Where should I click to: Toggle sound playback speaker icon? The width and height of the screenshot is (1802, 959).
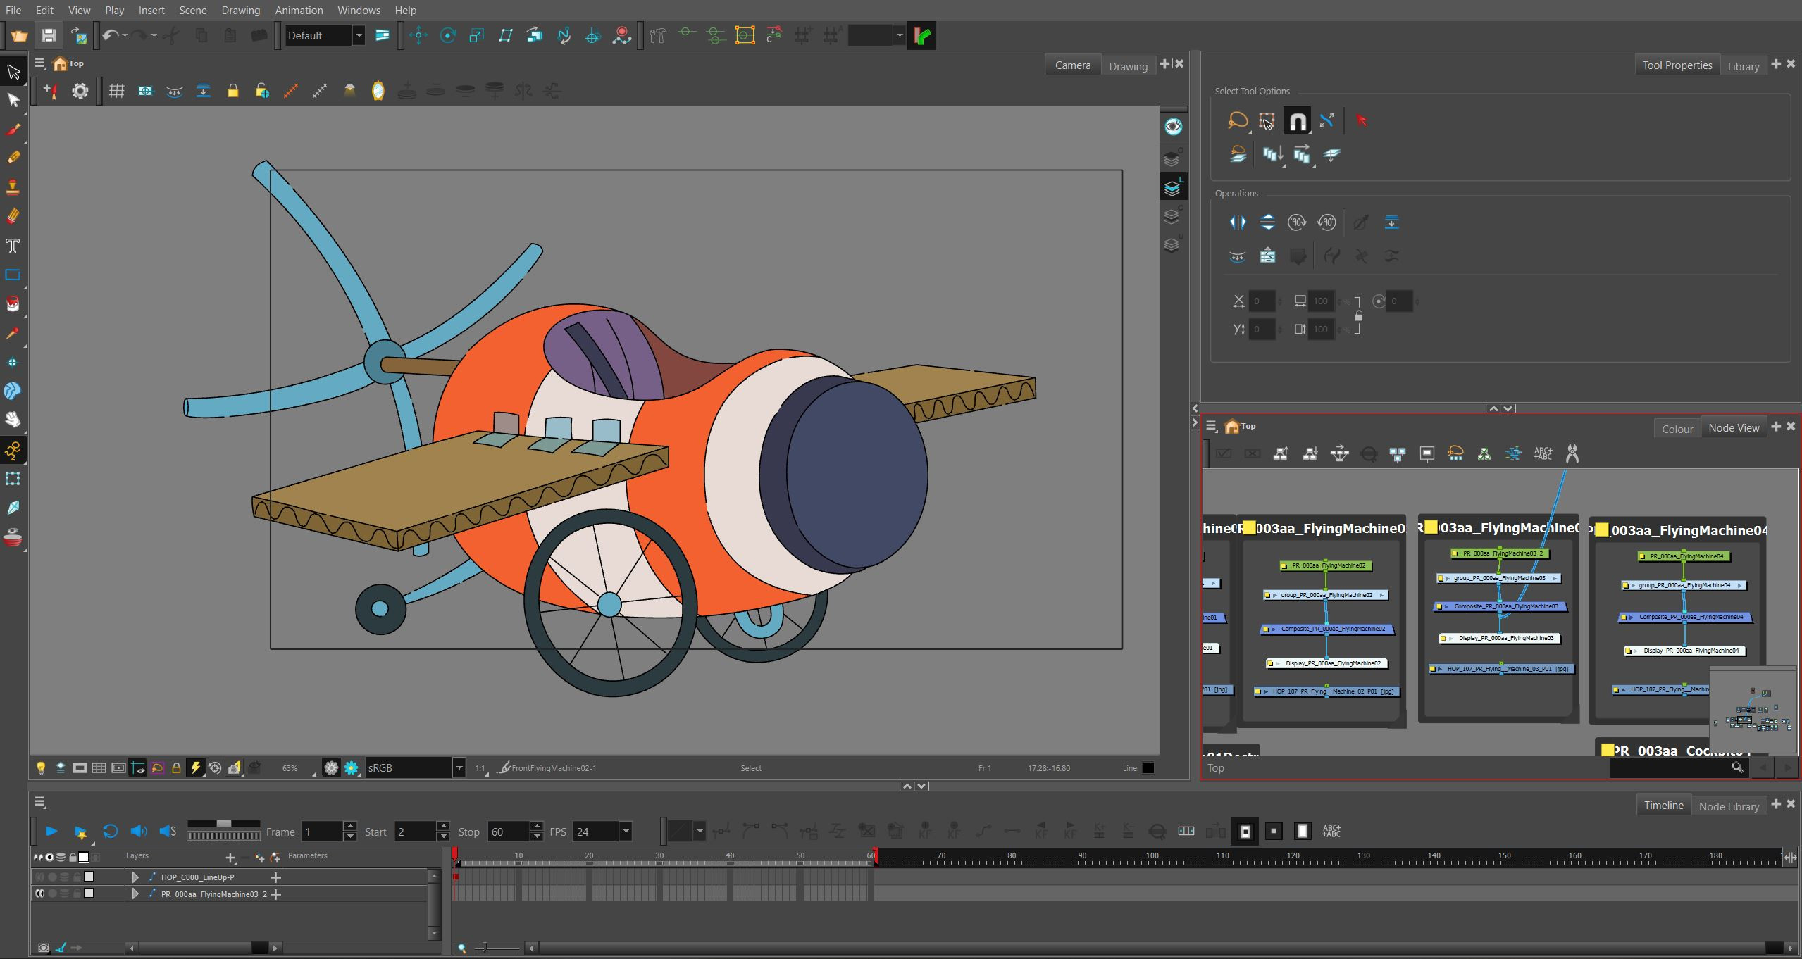tap(139, 832)
